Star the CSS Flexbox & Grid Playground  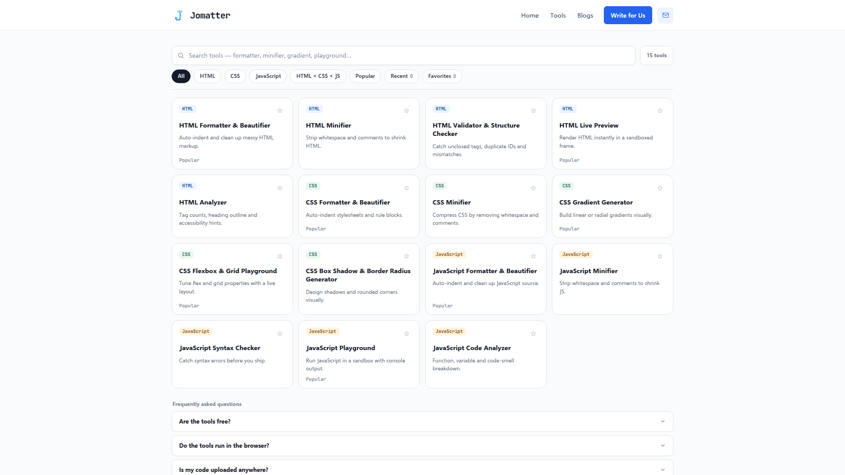pos(280,256)
